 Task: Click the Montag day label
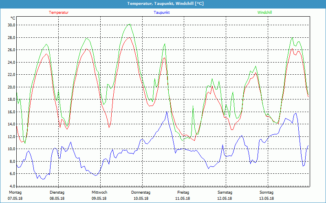(x=15, y=192)
